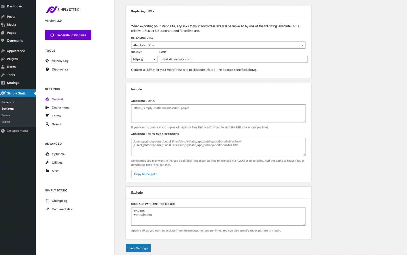407x255 pixels.
Task: Open Diagnostics via its question-mark icon
Action: click(x=47, y=69)
